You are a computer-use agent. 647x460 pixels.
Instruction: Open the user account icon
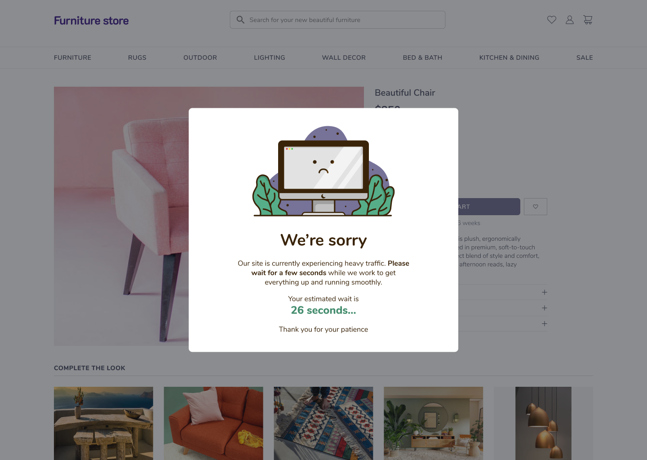click(570, 20)
